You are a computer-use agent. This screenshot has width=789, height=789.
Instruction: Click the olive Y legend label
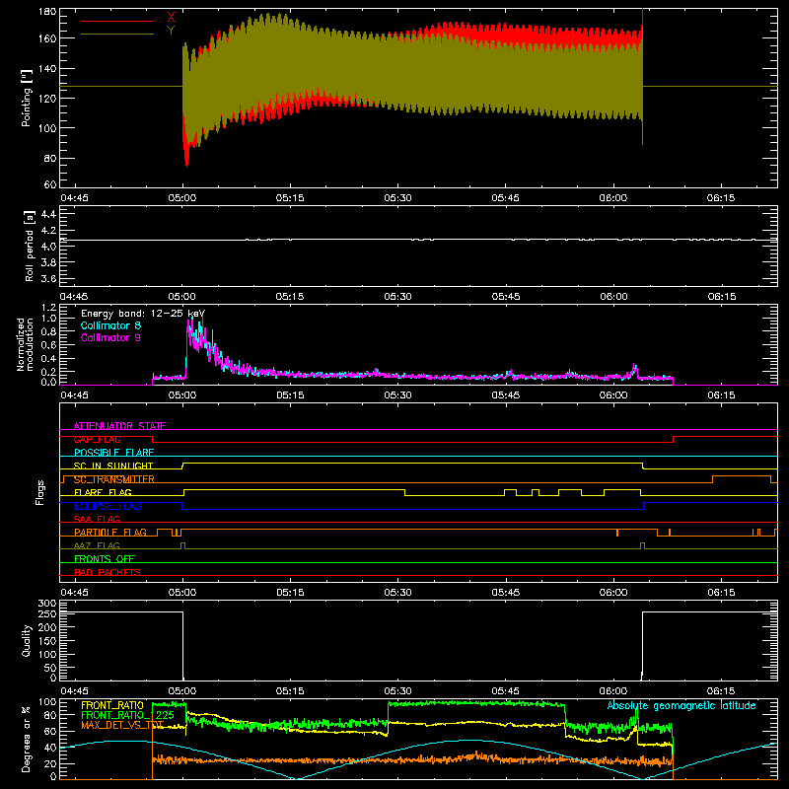[x=171, y=31]
